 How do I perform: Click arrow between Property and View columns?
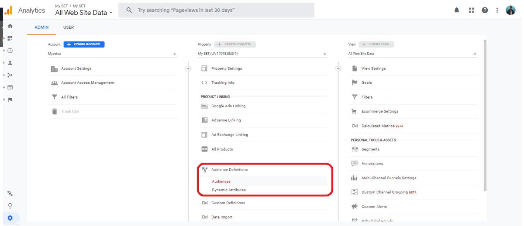tap(338, 68)
